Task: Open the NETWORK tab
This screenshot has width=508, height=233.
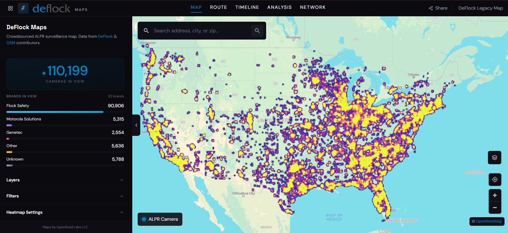Action: (313, 7)
